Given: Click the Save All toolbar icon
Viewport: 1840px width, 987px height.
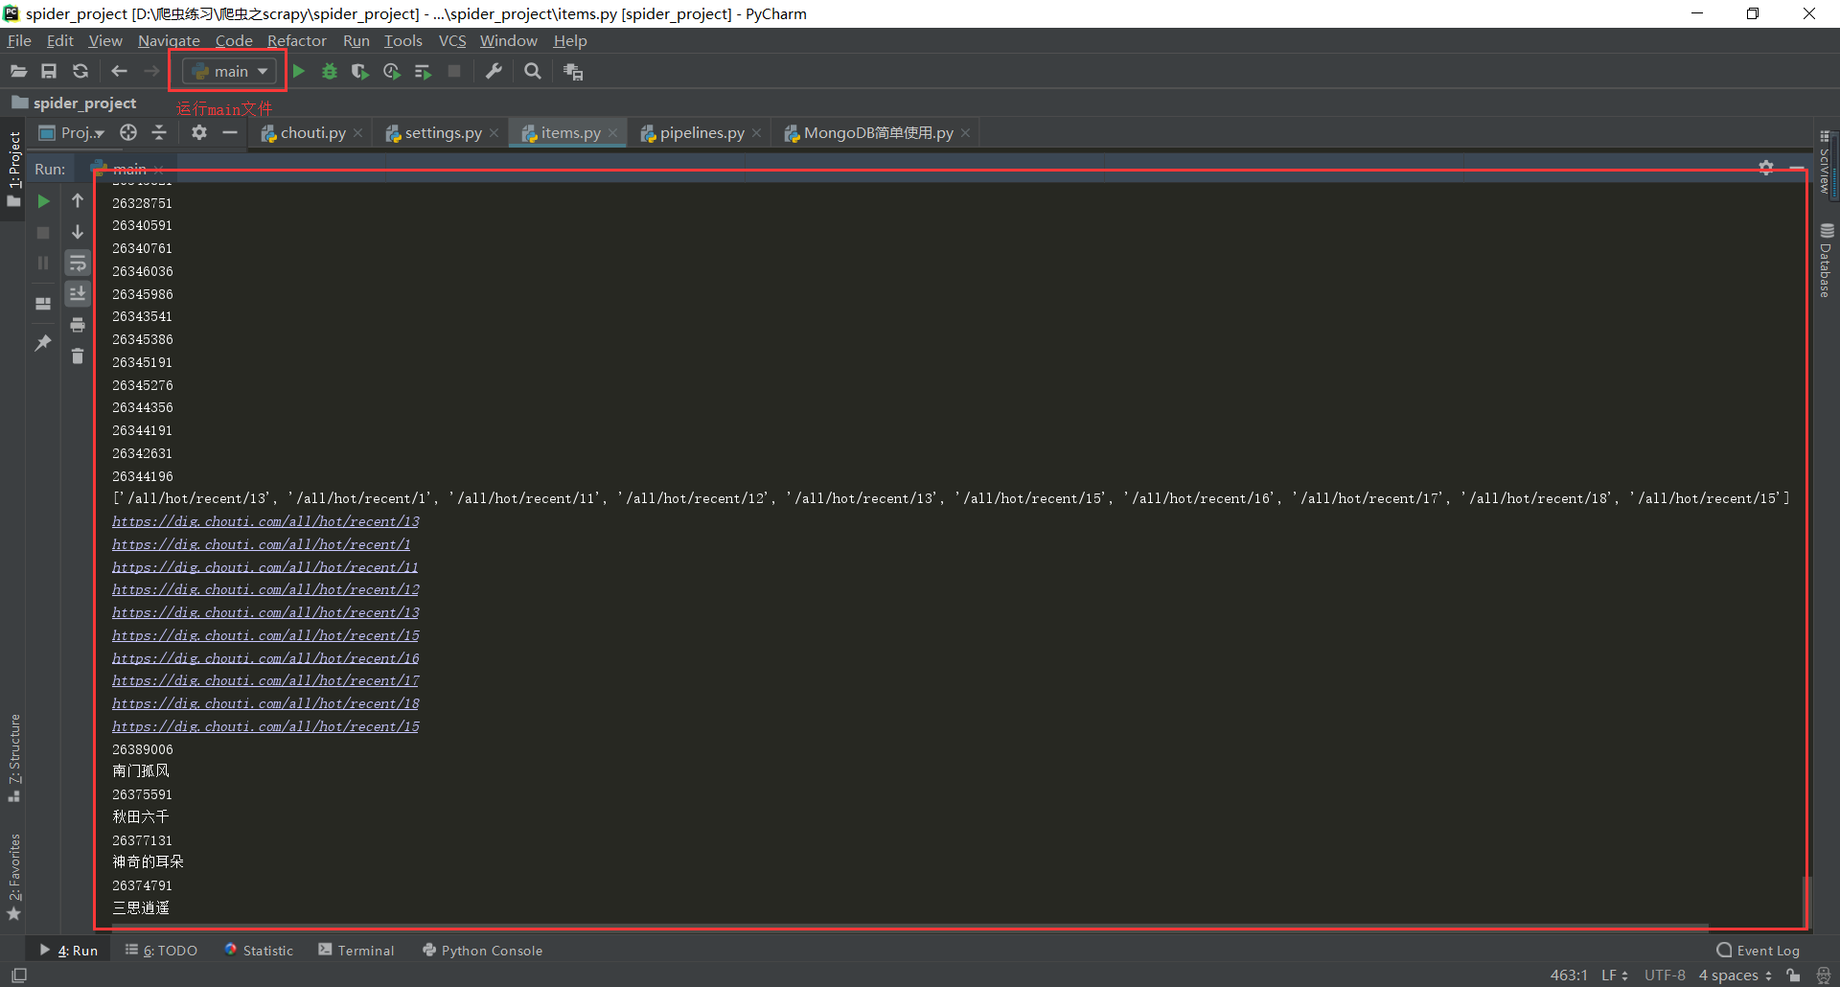Looking at the screenshot, I should (49, 71).
